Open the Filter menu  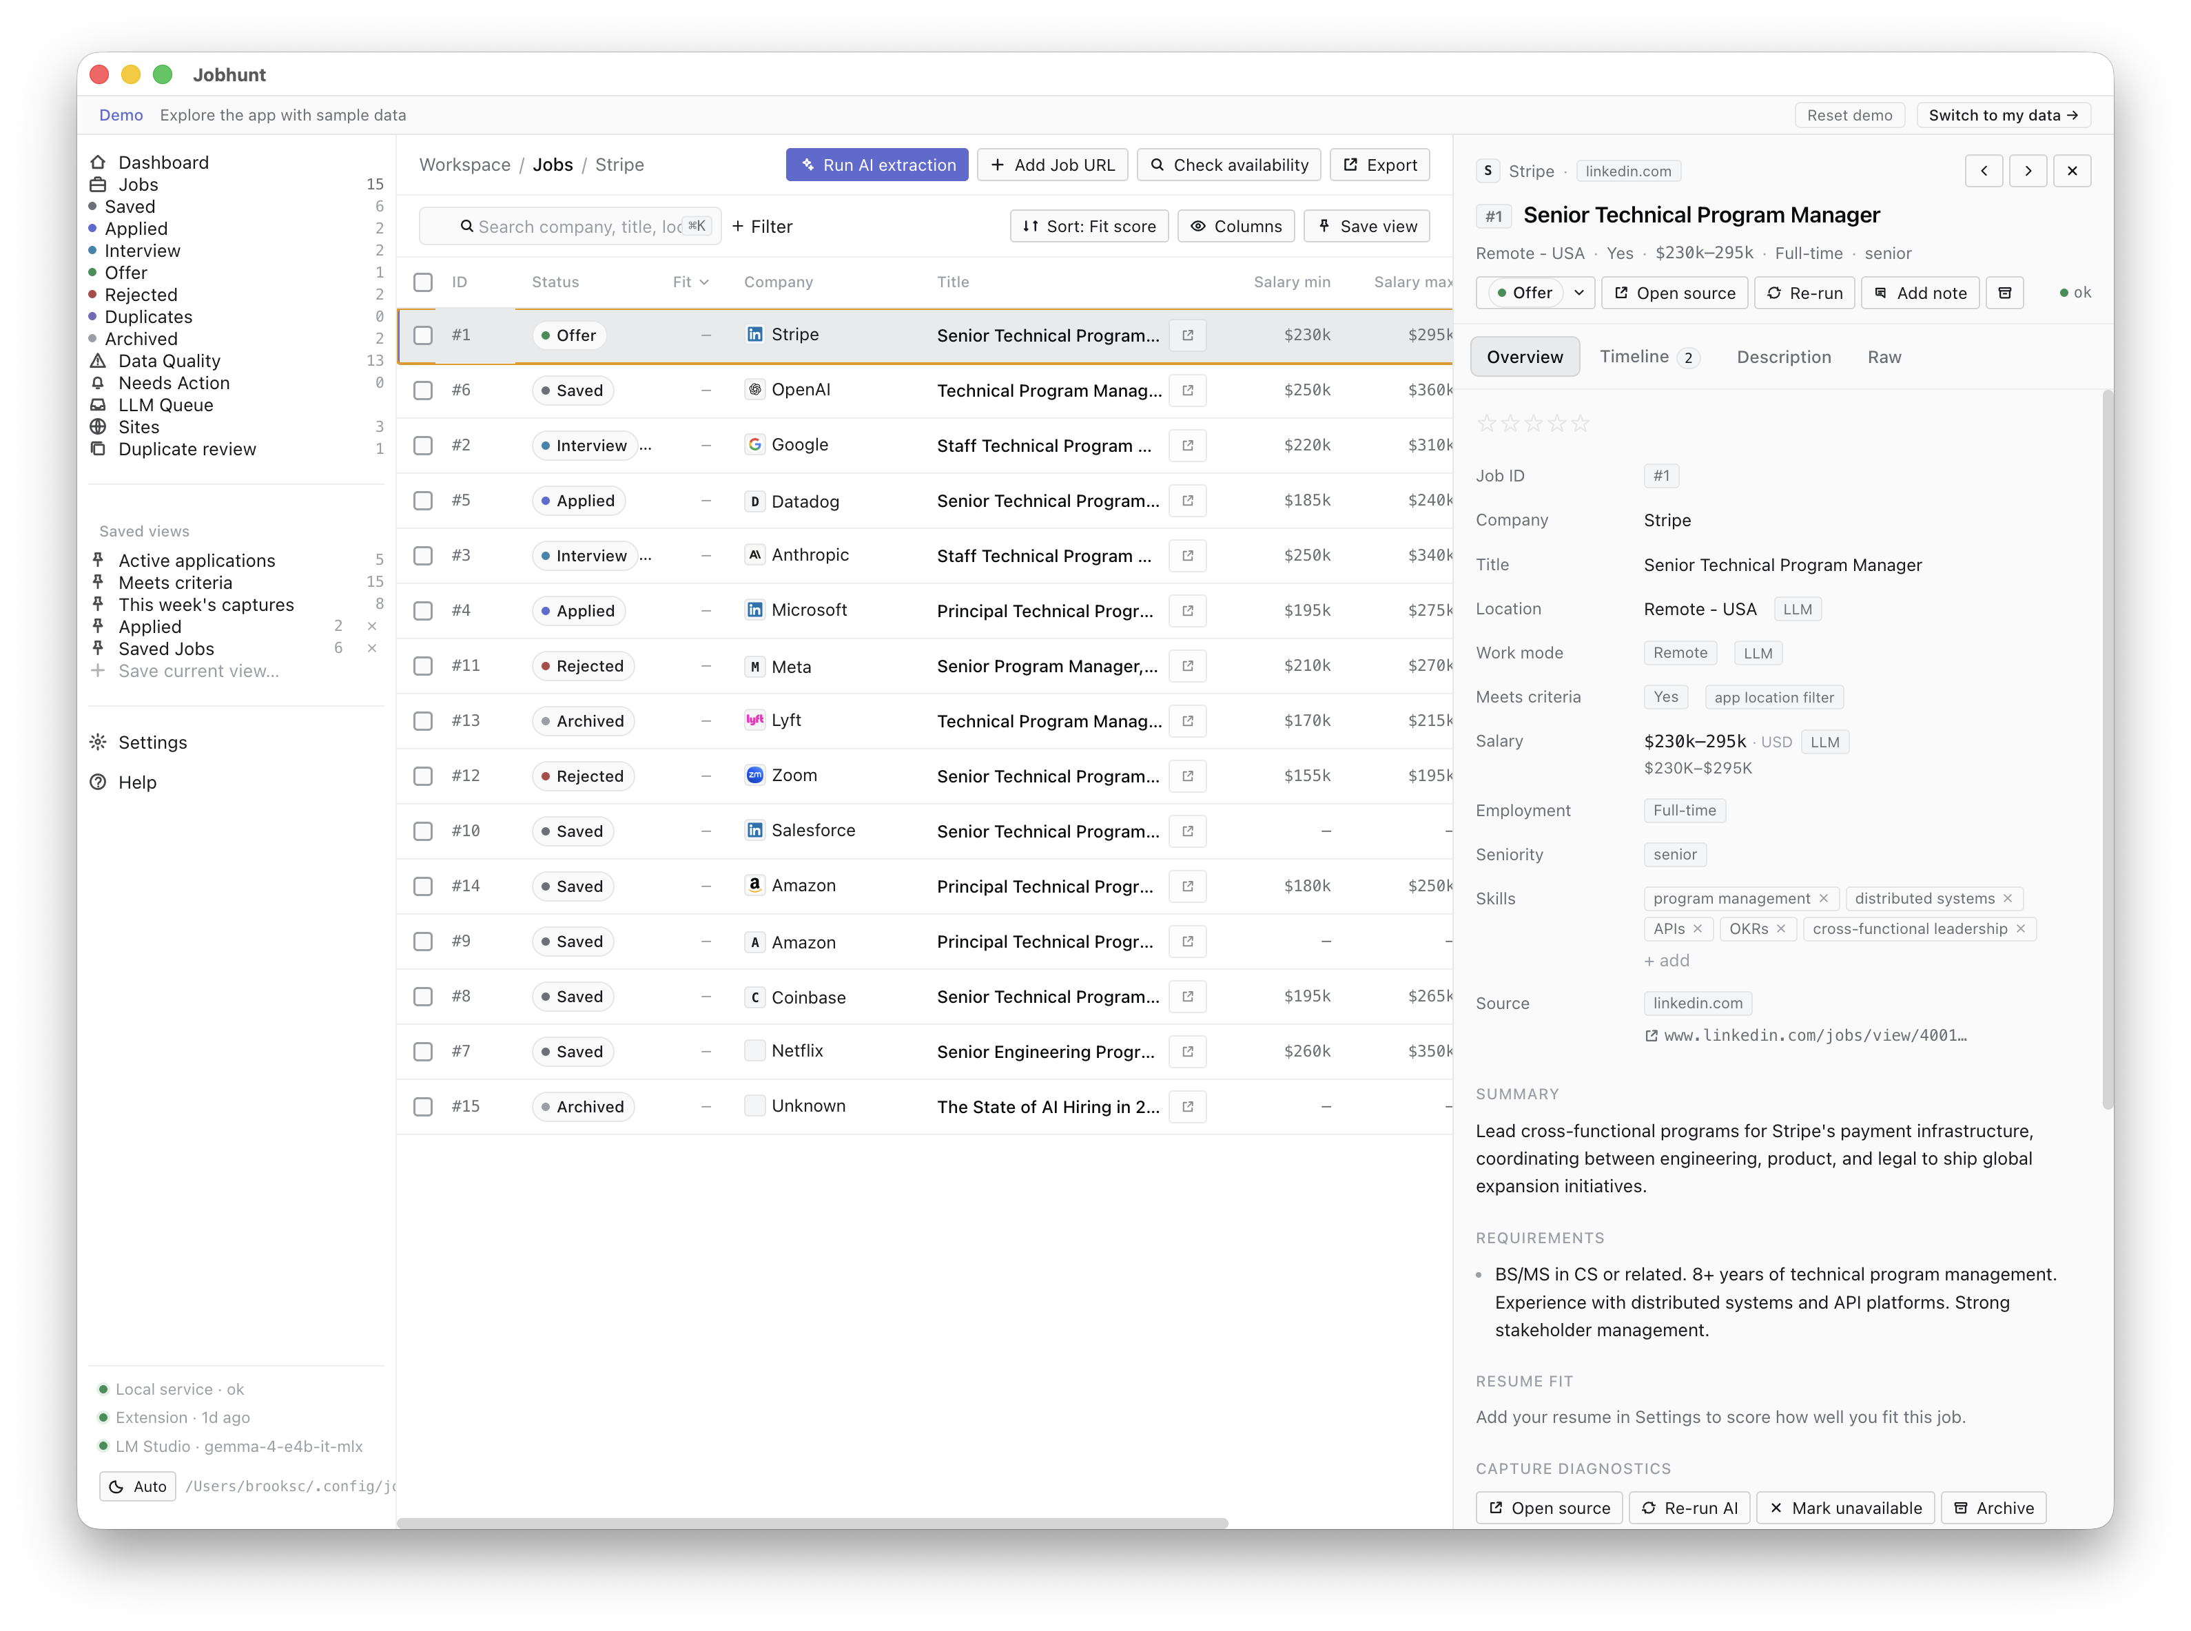[762, 226]
